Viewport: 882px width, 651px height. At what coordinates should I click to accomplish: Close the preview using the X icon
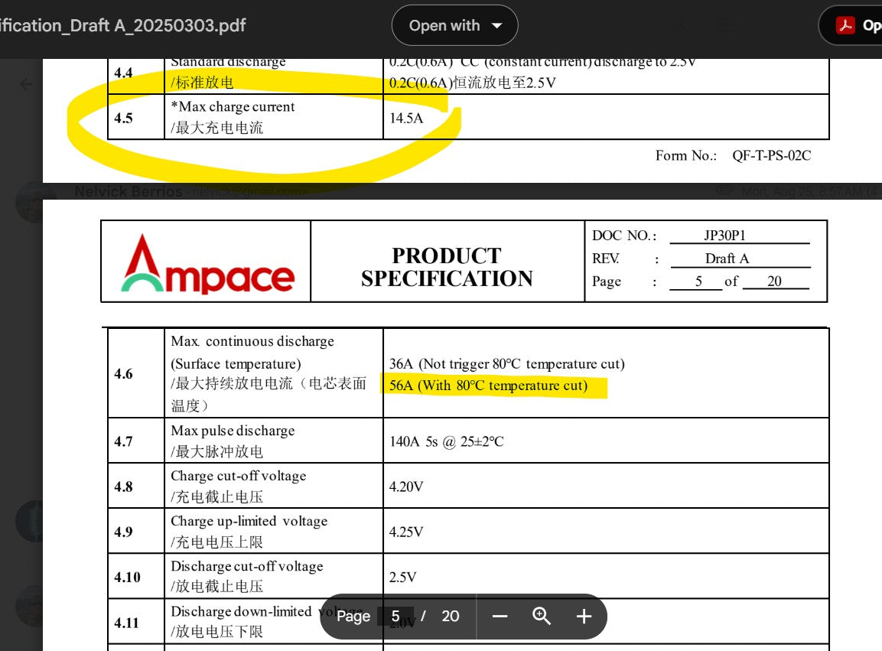679,25
